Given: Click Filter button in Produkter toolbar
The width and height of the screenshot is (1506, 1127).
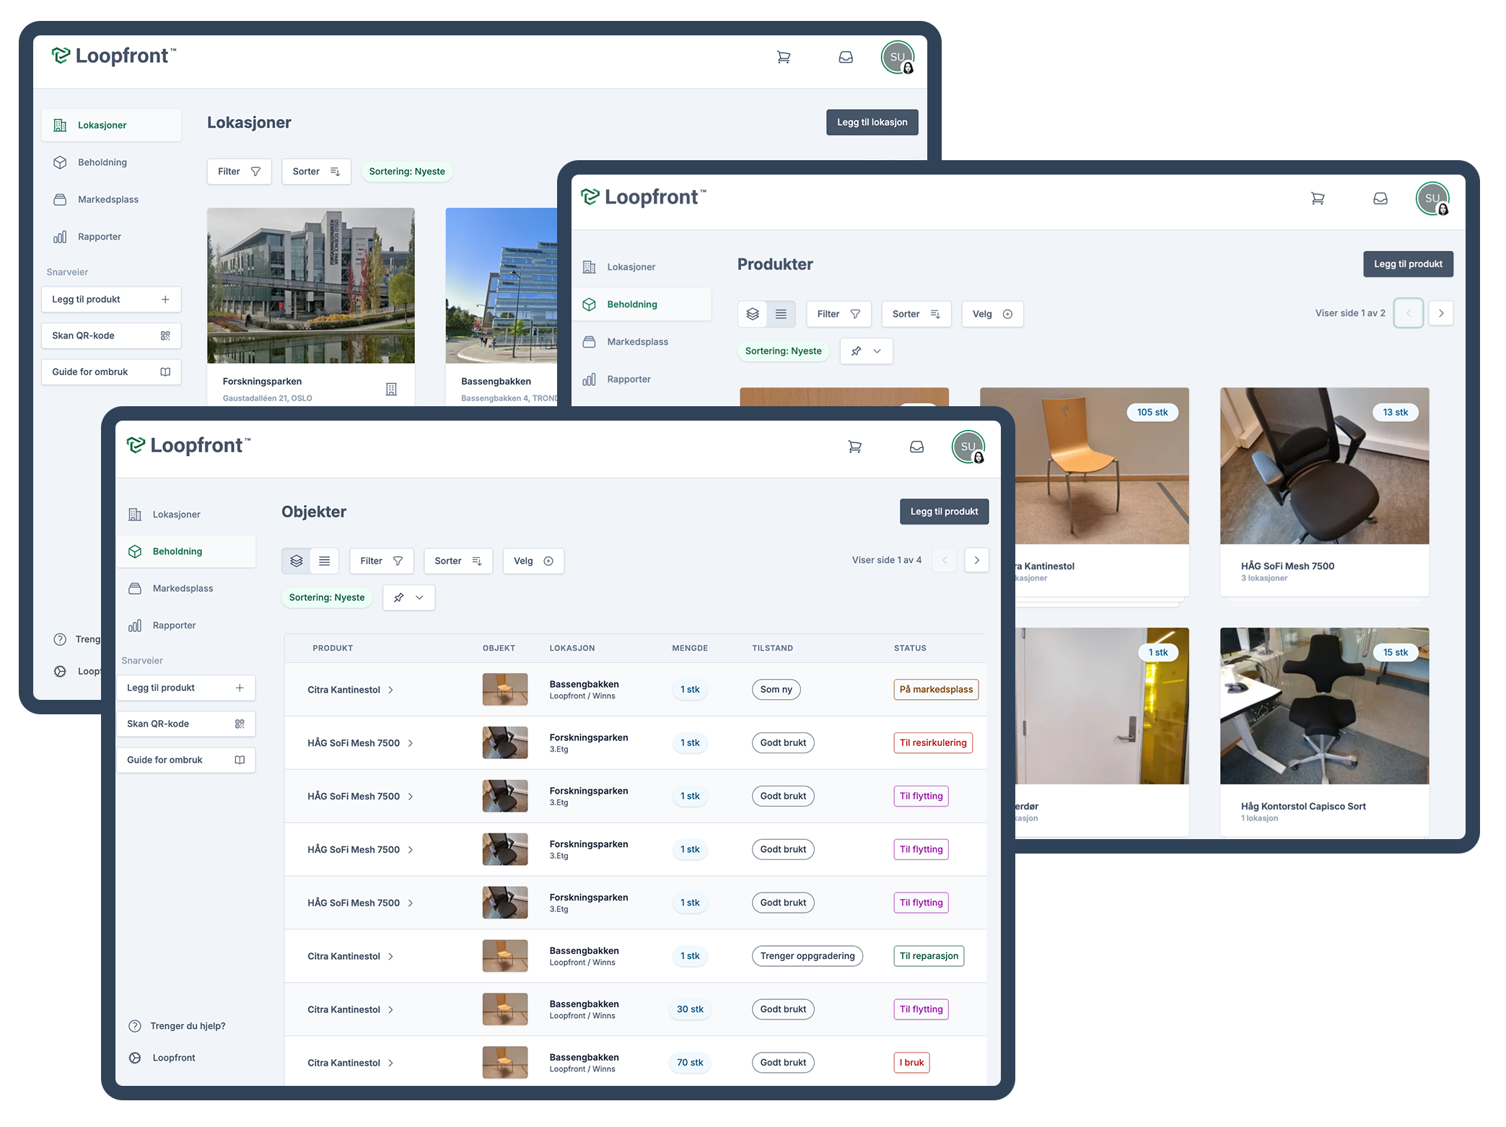Looking at the screenshot, I should coord(838,314).
